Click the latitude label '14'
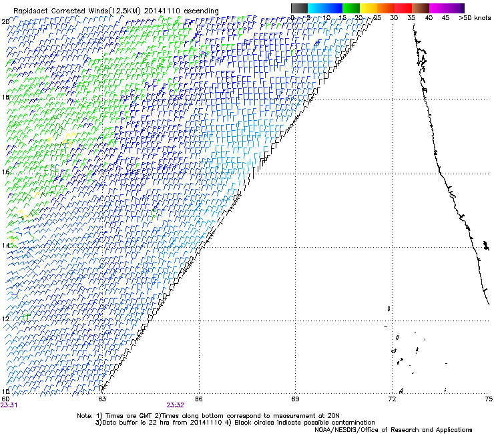This screenshot has width=494, height=434. [x=5, y=246]
